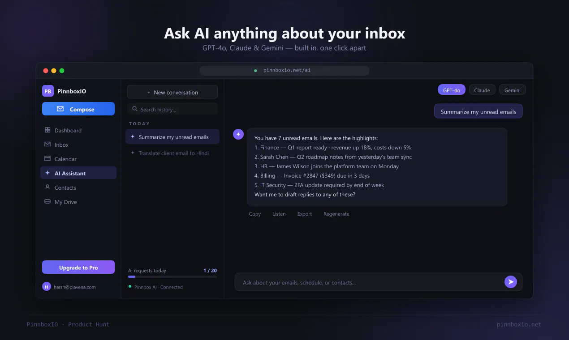
Task: Click the green maximize window dot
Action: 62,71
